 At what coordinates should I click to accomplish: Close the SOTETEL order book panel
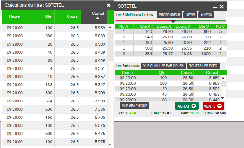coord(221,7)
